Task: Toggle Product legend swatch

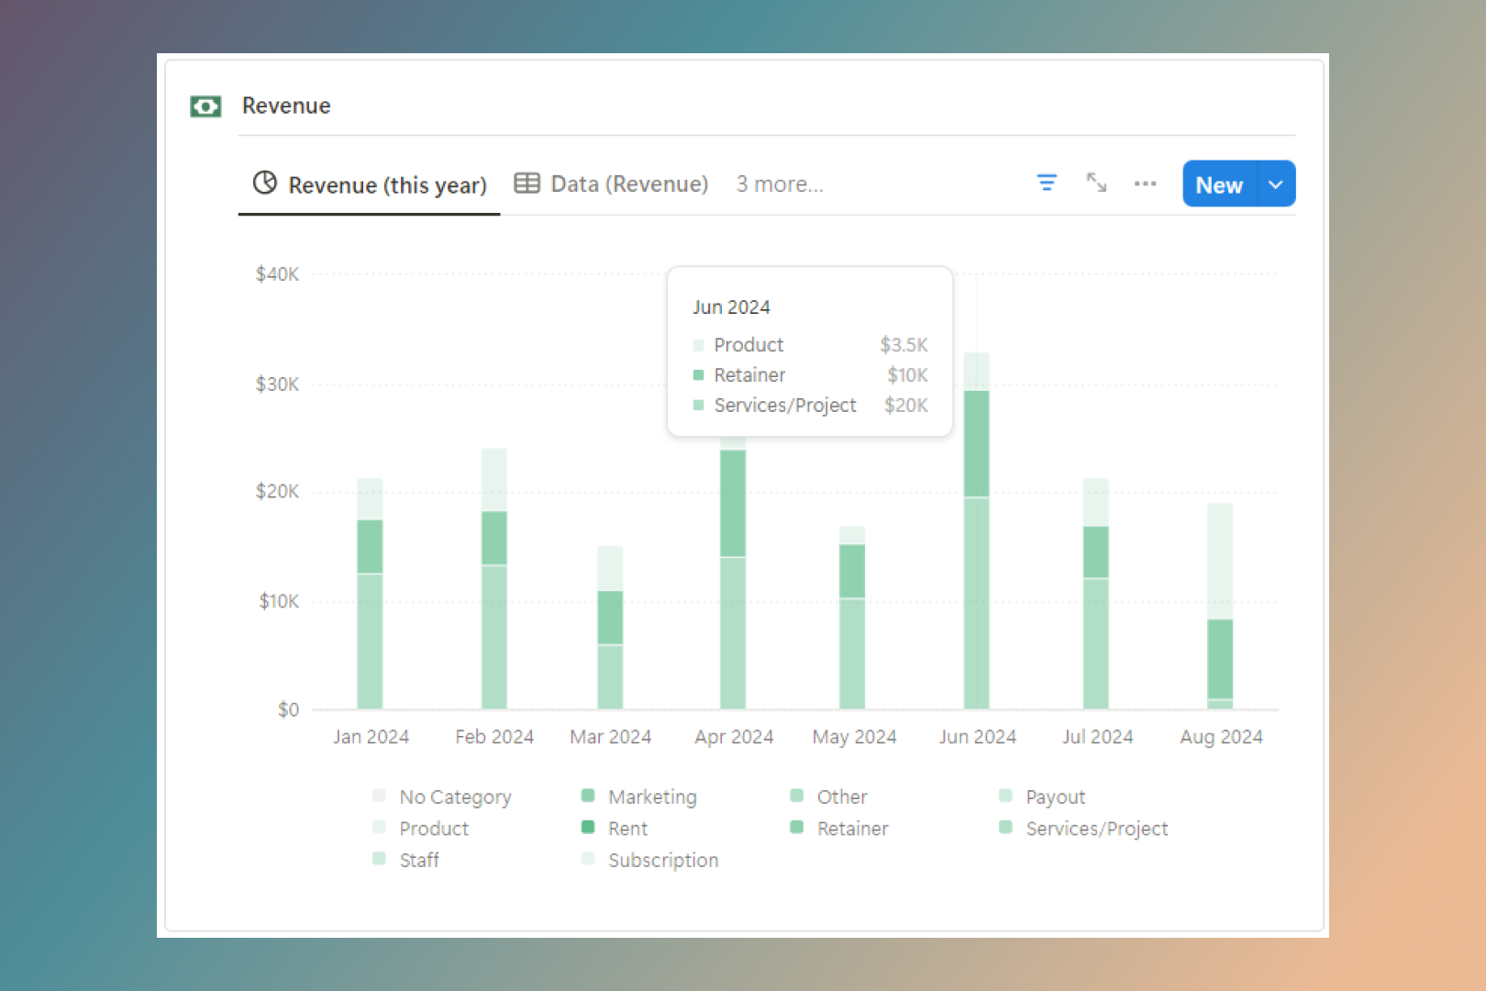Action: (x=379, y=828)
